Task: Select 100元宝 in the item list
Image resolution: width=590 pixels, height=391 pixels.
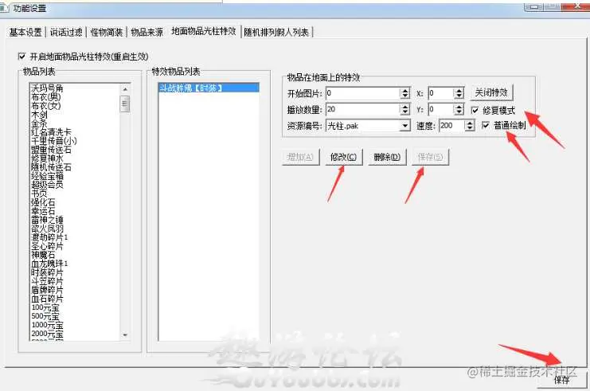Action: (x=45, y=307)
